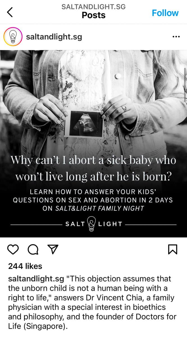The image size is (187, 337).
Task: Open comments via the speech bubble icon
Action: (33, 249)
